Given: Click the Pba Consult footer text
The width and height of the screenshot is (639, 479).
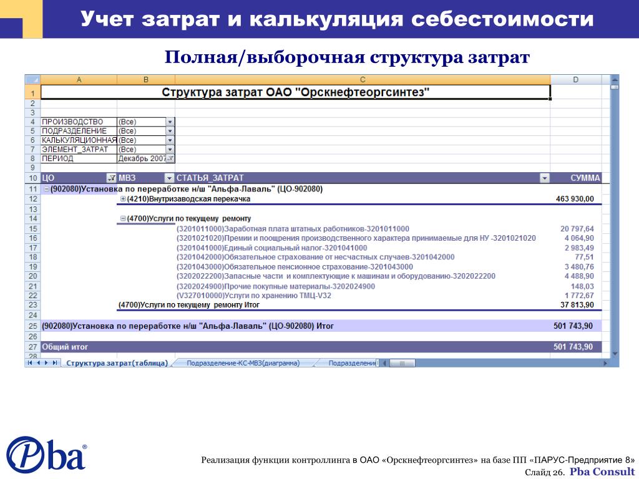Looking at the screenshot, I should (x=602, y=472).
